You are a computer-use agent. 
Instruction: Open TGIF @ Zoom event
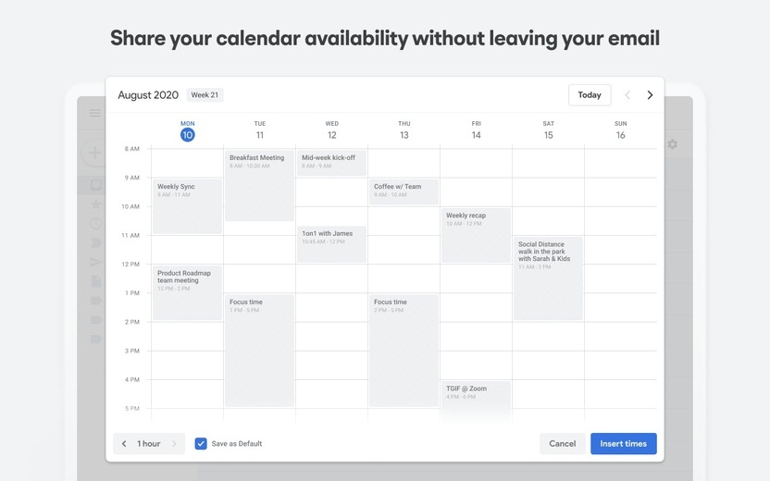click(476, 400)
